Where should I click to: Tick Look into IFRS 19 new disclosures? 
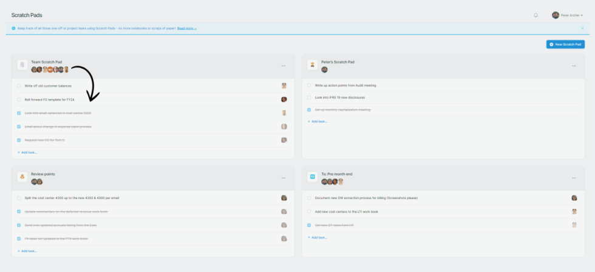(309, 98)
